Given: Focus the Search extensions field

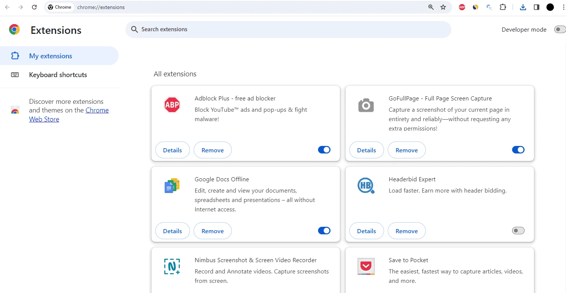Looking at the screenshot, I should [288, 29].
